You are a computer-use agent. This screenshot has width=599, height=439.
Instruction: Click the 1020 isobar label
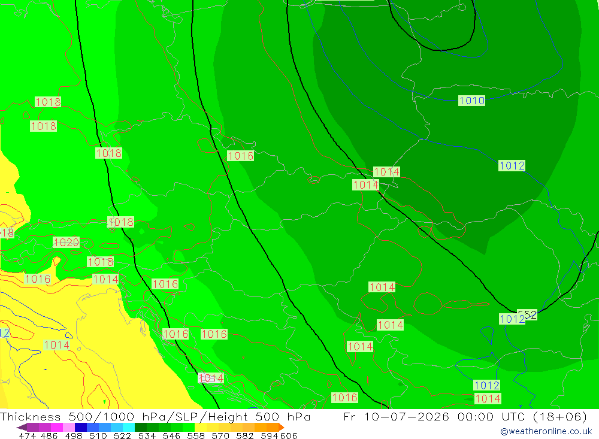pyautogui.click(x=66, y=242)
